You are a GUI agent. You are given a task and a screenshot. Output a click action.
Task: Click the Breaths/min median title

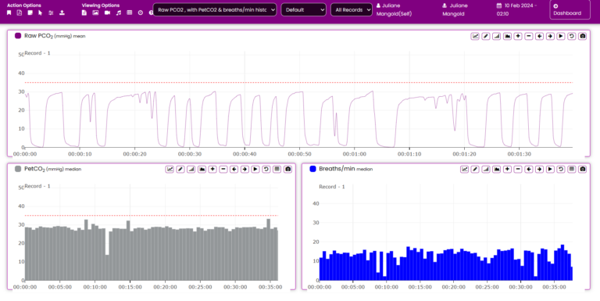click(x=346, y=169)
